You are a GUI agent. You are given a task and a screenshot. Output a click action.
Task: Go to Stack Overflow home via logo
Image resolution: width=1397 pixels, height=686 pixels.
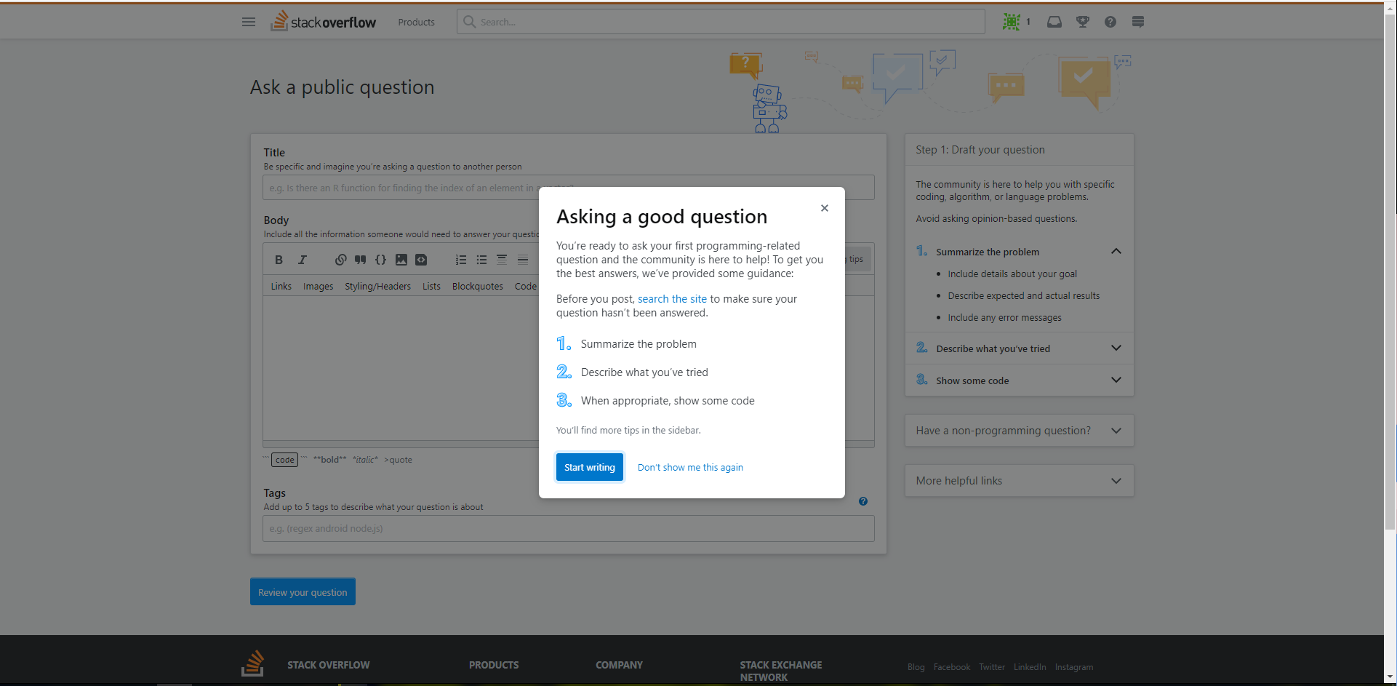click(324, 21)
